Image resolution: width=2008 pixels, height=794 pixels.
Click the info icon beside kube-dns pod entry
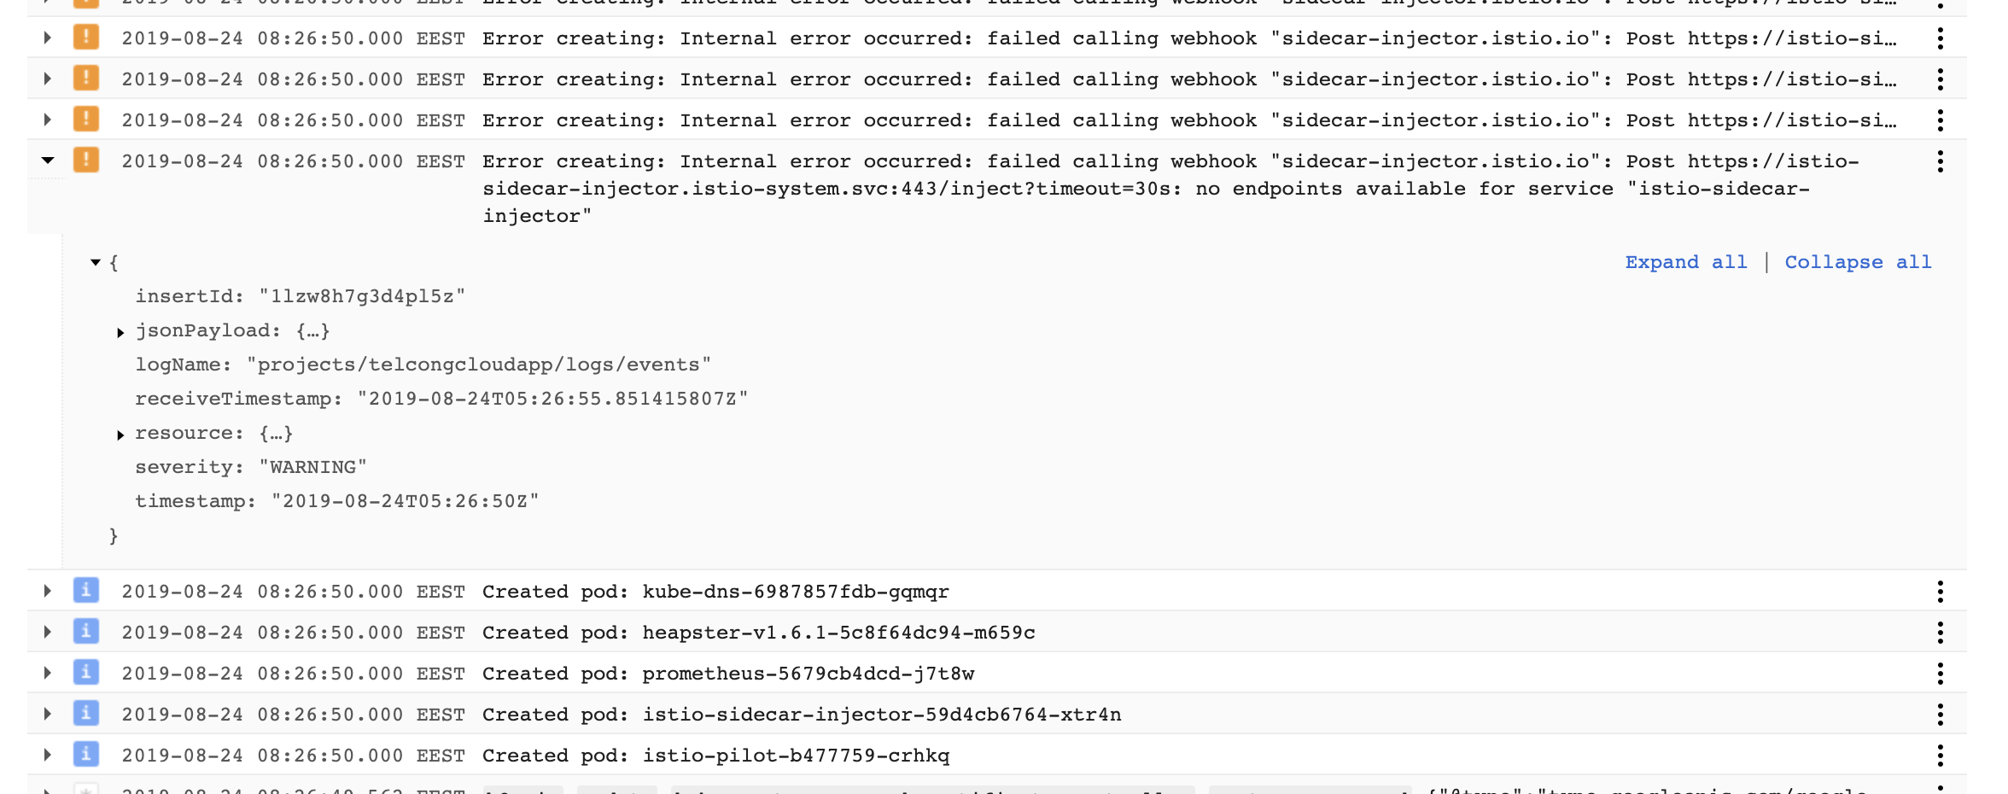pyautogui.click(x=85, y=591)
